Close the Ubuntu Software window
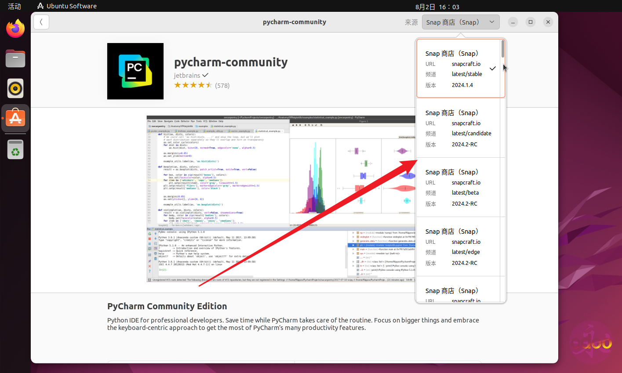This screenshot has height=373, width=622. click(548, 22)
